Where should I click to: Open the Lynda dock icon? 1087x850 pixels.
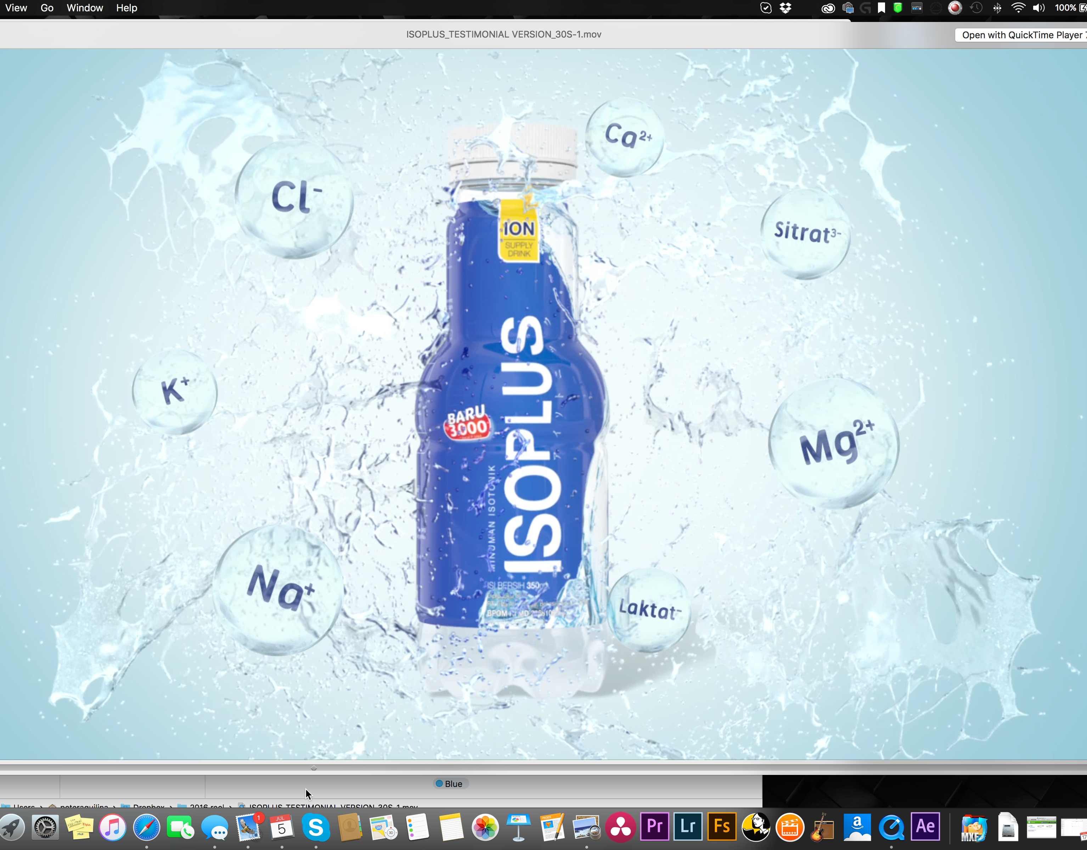(755, 827)
